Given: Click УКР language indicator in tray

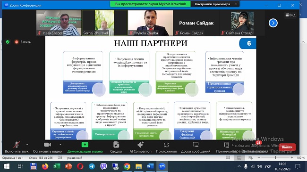Looking at the screenshot, I should (268, 166).
